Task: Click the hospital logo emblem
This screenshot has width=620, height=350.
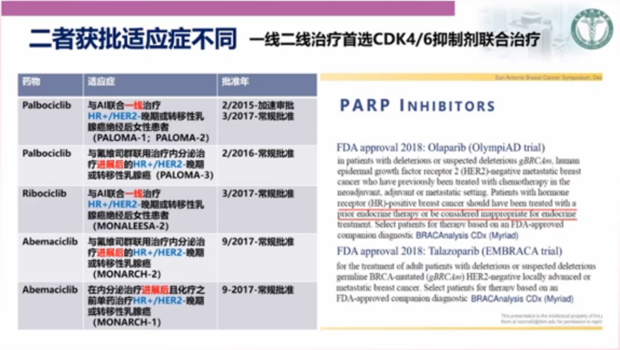Action: (x=591, y=29)
